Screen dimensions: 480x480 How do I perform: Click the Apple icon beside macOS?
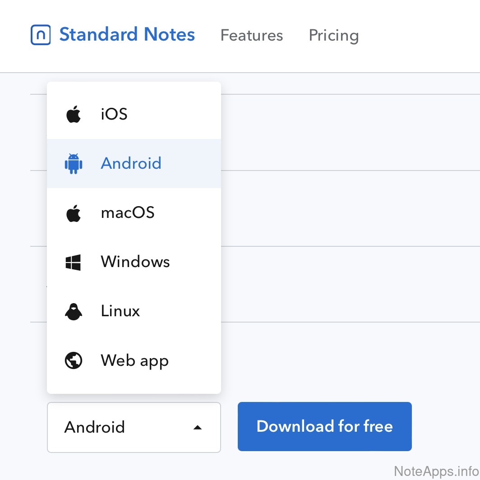tap(74, 213)
